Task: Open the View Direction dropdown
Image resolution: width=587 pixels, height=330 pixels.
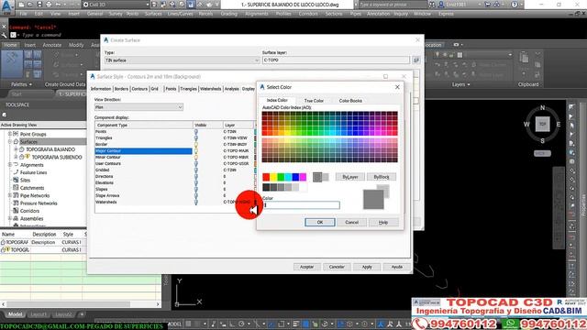Action: pyautogui.click(x=138, y=107)
